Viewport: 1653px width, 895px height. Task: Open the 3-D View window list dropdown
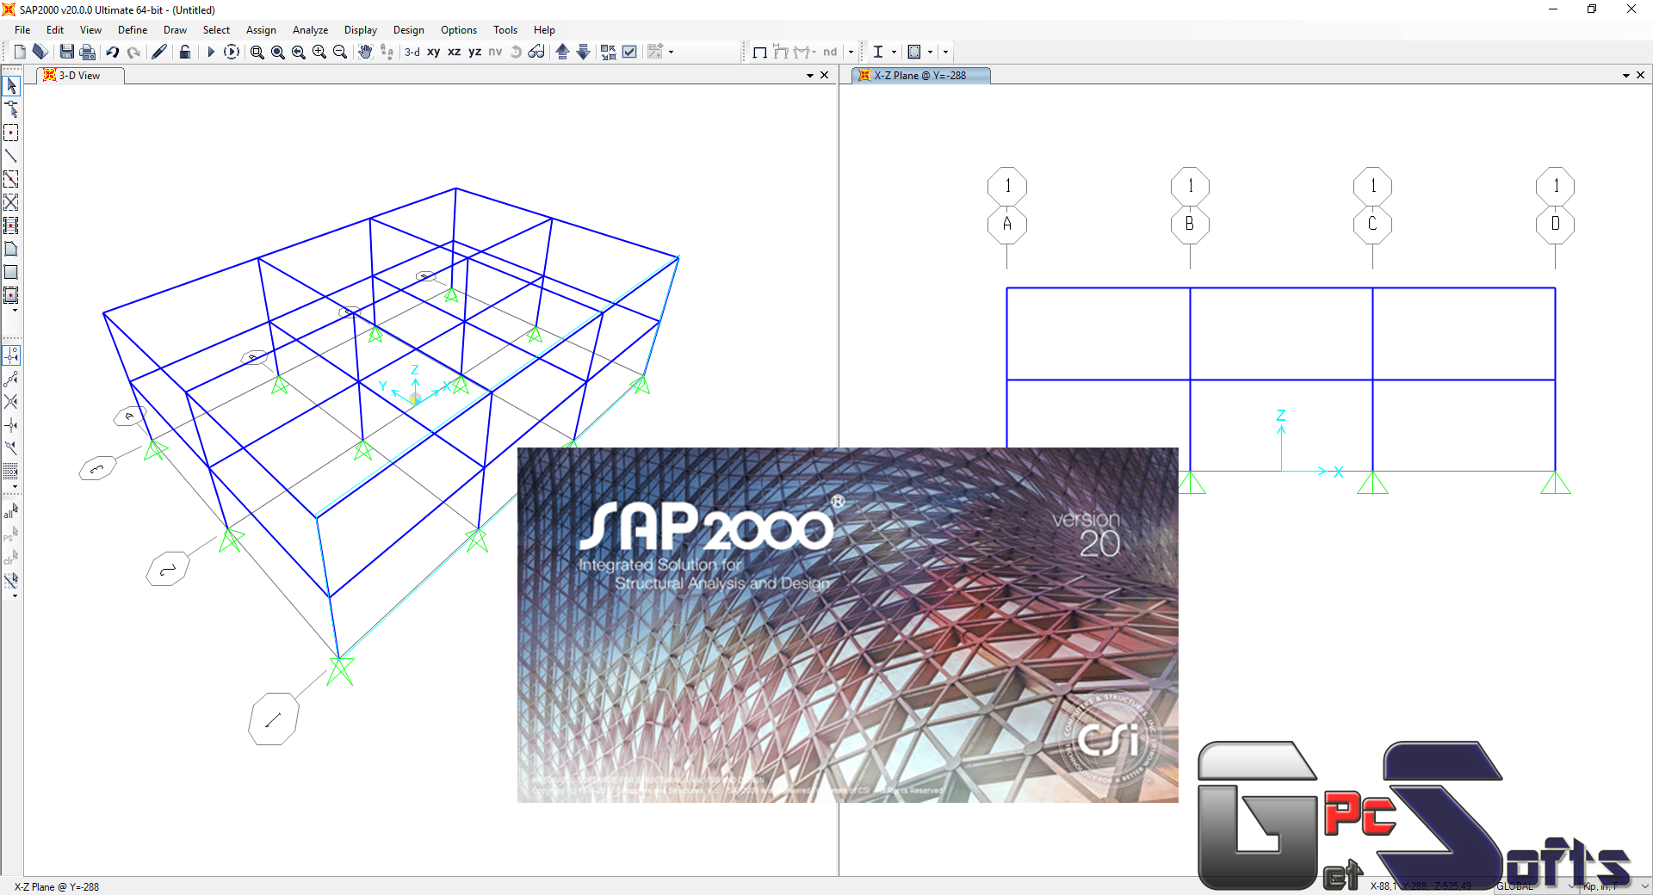(x=810, y=76)
